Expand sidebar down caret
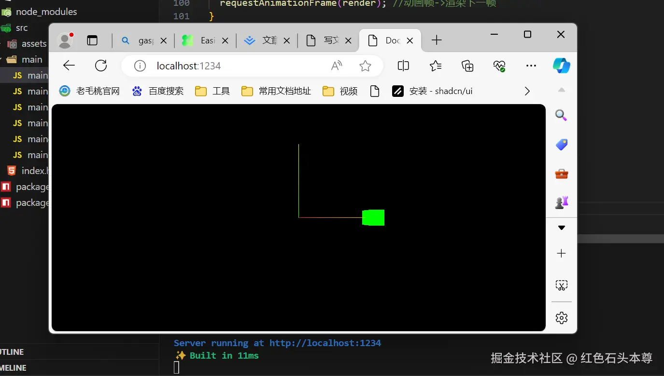Viewport: 664px width, 376px height. click(x=561, y=228)
